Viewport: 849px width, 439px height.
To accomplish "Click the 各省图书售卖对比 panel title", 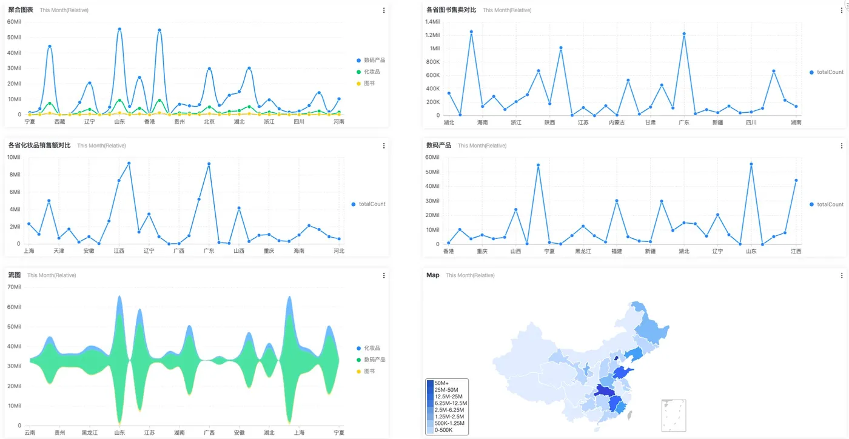I will 451,10.
